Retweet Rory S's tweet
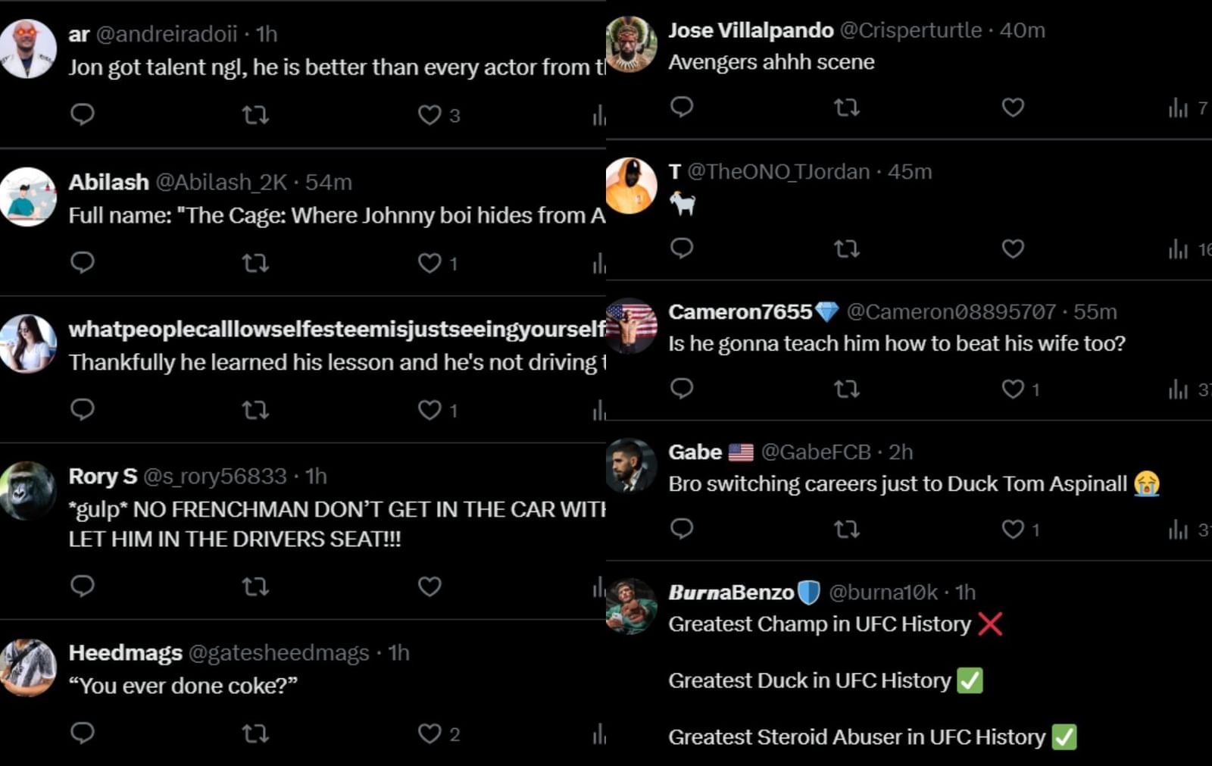Viewport: 1212px width, 766px height. pyautogui.click(x=255, y=586)
